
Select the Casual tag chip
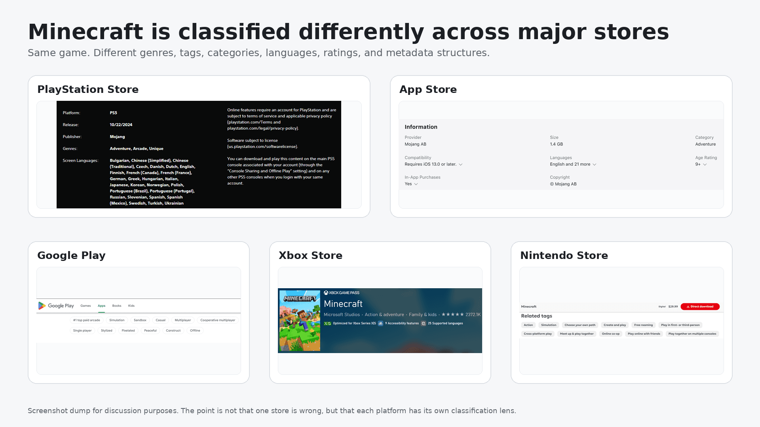pos(160,320)
